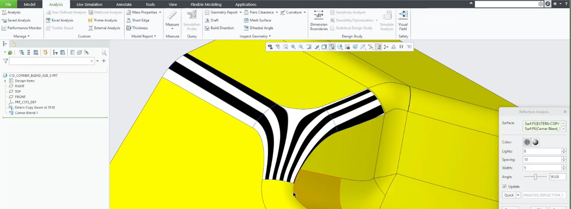Toggle the Spin Center icon in graphics toolbar
The width and height of the screenshot is (571, 209).
click(x=386, y=47)
